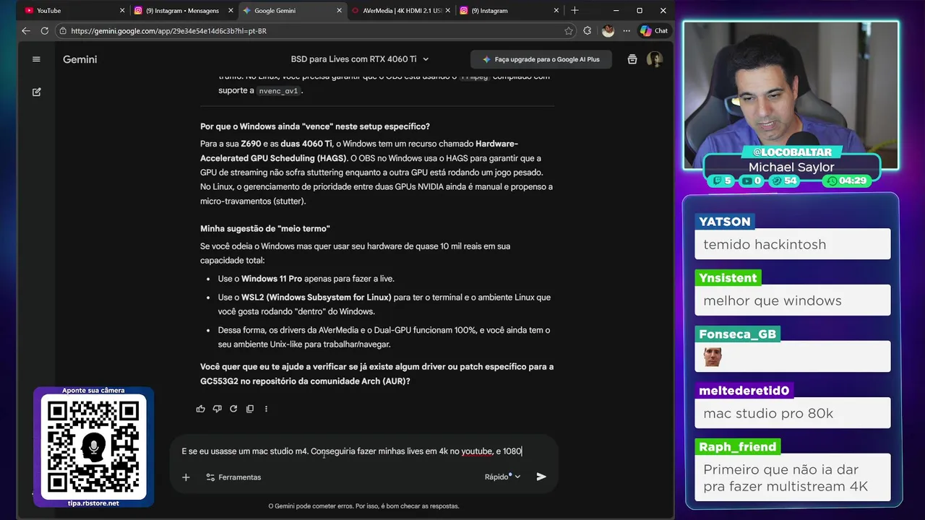Click the meltederetid0 chat username

[x=744, y=391]
